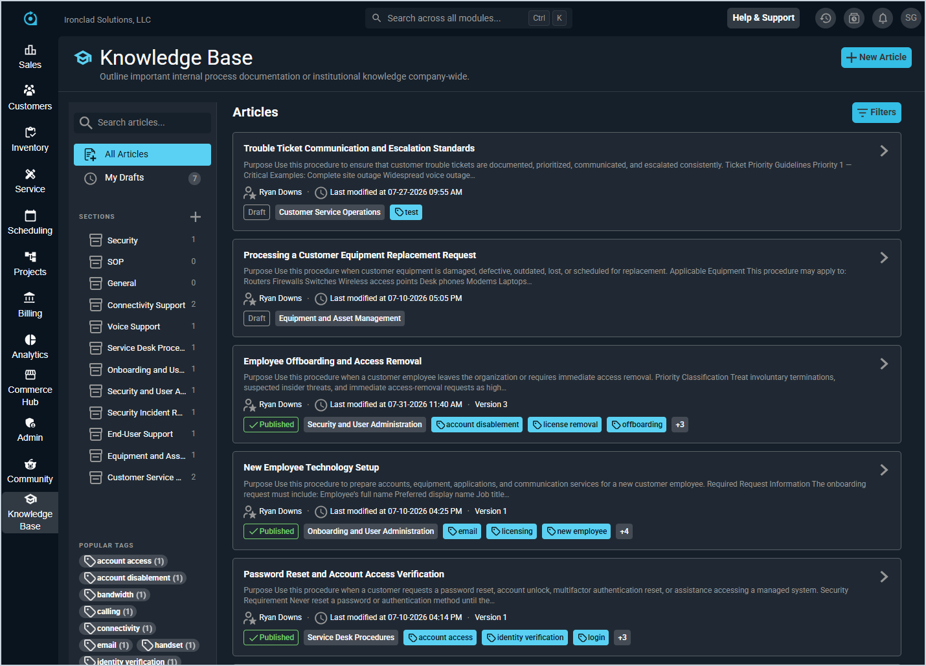Click the new employee tag
926x666 pixels.
(576, 531)
